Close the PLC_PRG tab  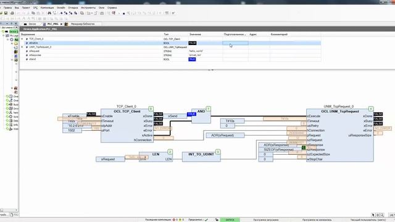[x=61, y=24]
